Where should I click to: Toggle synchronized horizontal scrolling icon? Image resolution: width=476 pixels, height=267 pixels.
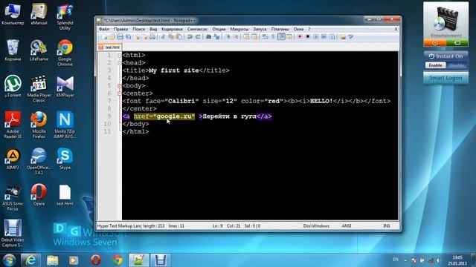[254, 37]
